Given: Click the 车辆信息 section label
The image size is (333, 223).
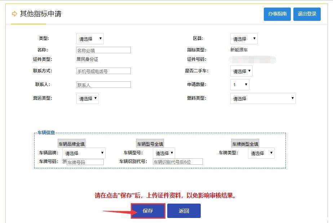Looking at the screenshot, I should [46, 132].
